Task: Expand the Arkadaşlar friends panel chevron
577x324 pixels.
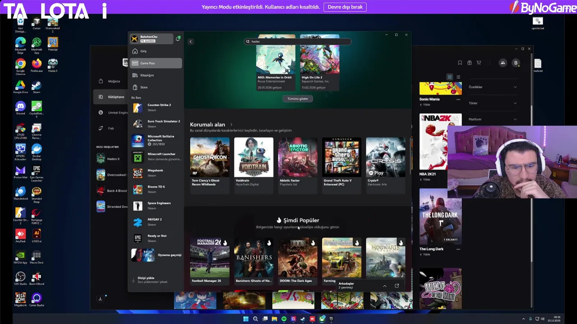Action: (x=385, y=286)
